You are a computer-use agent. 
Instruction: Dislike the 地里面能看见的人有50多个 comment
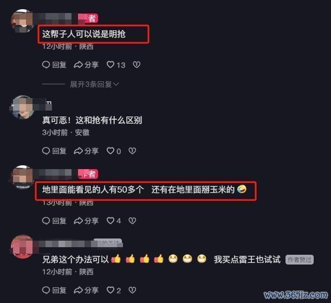click(132, 221)
